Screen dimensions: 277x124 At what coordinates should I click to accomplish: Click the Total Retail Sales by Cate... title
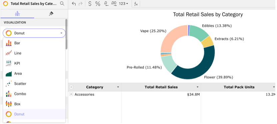click(34, 4)
